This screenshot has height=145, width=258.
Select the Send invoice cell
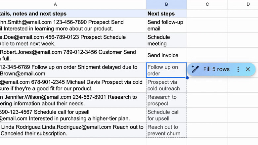(166, 55)
